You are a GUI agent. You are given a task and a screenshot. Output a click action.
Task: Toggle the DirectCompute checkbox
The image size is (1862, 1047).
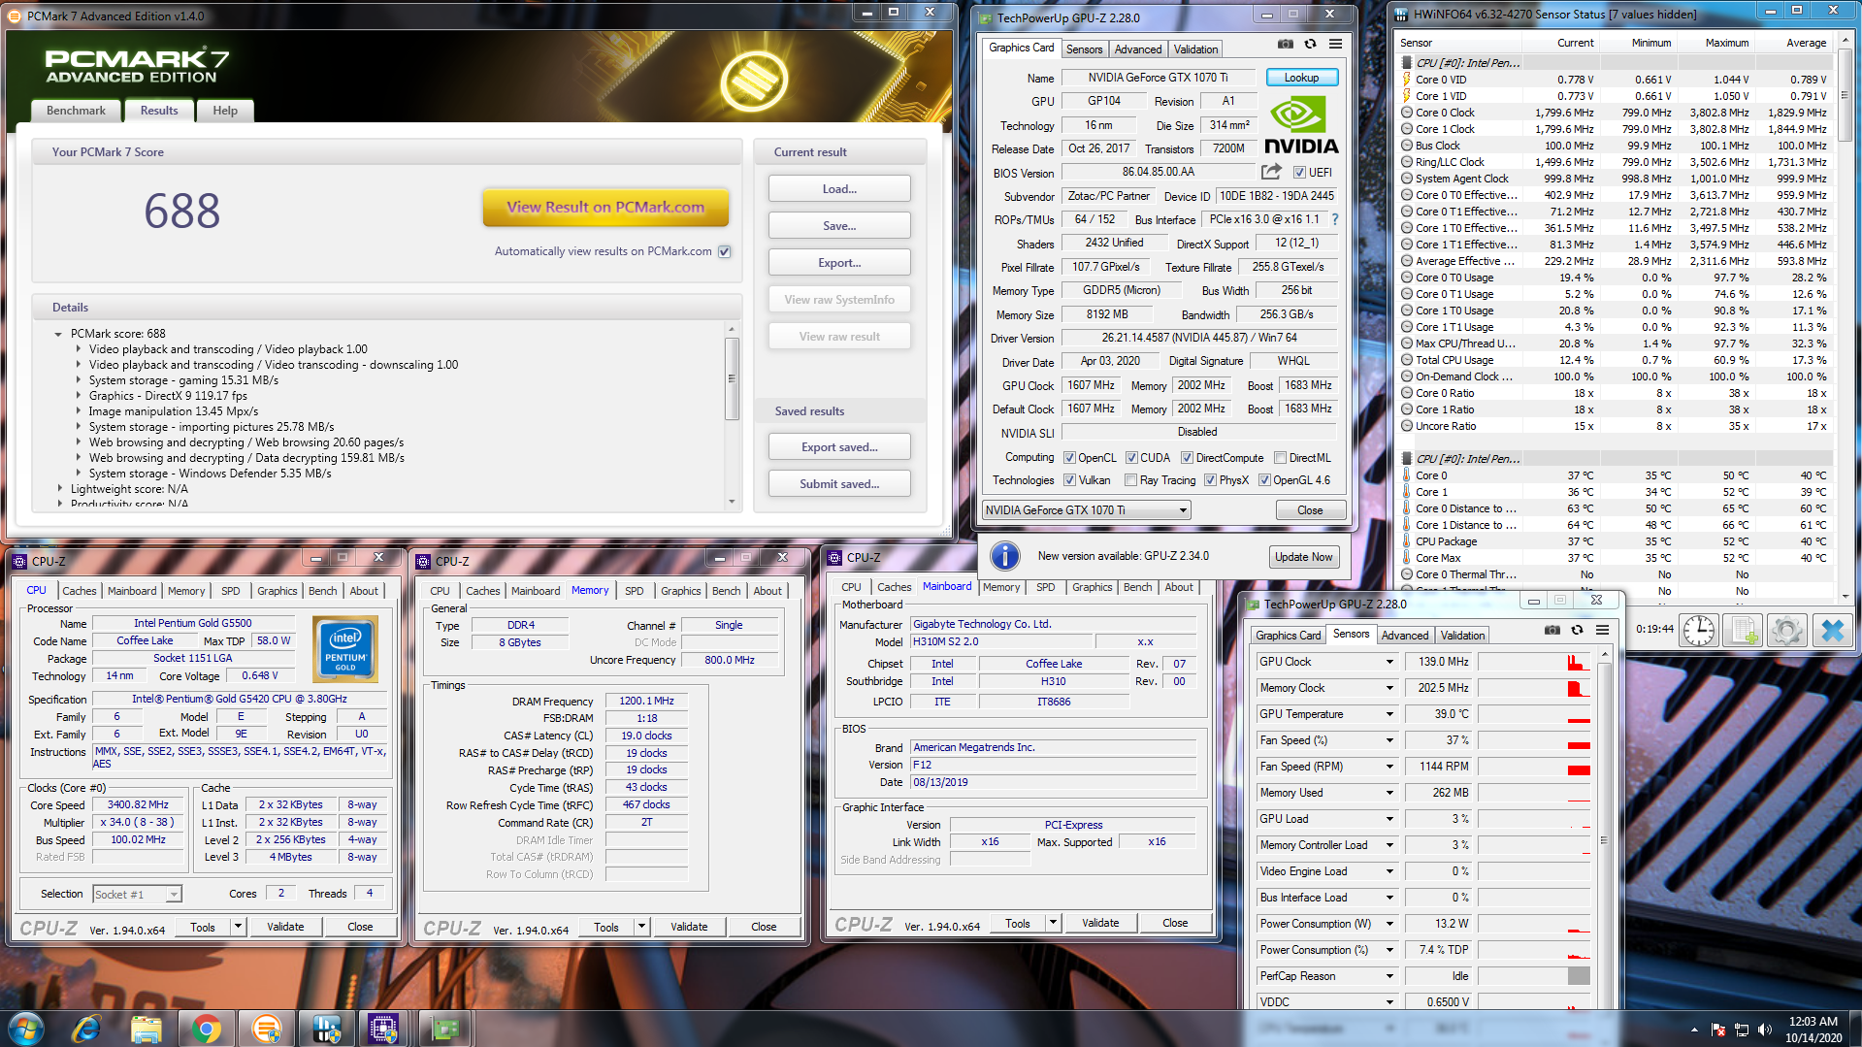tap(1187, 458)
